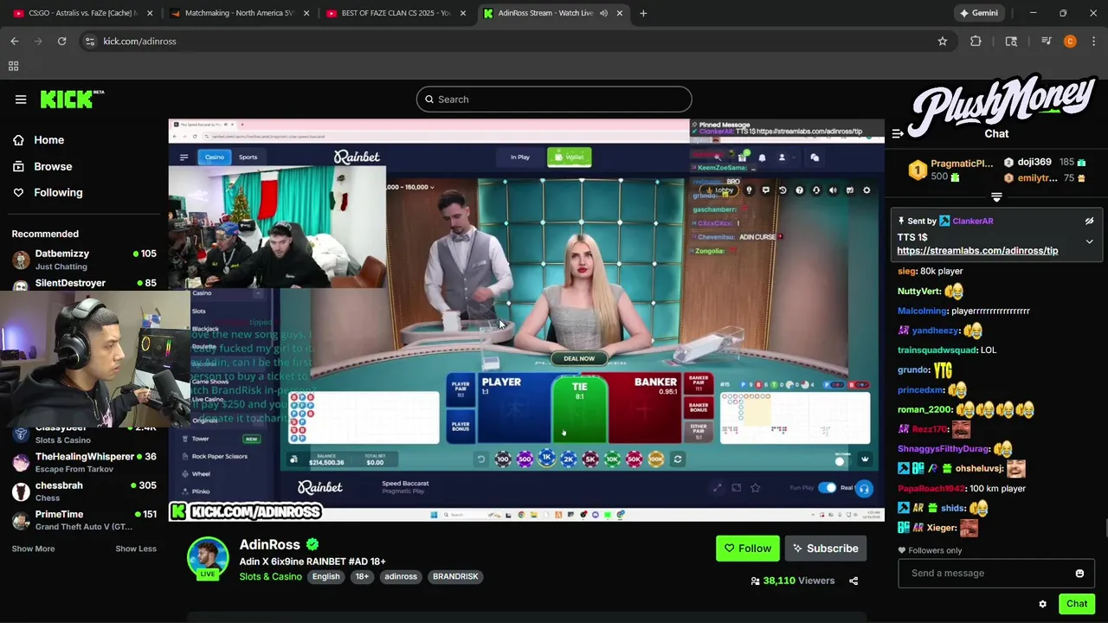This screenshot has height=623, width=1108.
Task: Click ClankerAR username in pinned message
Action: pyautogui.click(x=972, y=221)
